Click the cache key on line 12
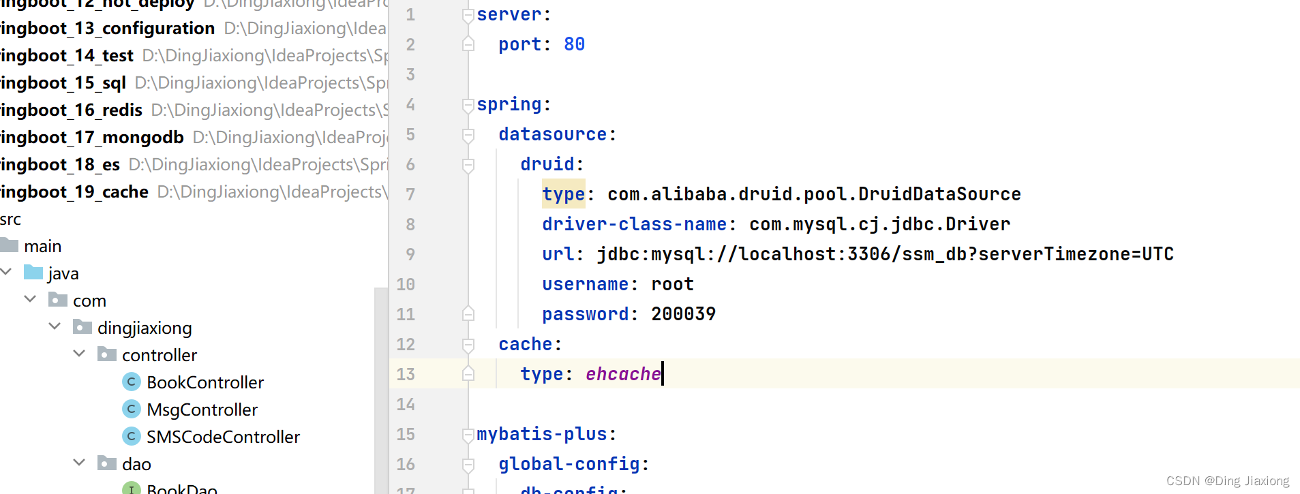The image size is (1300, 494). [526, 344]
